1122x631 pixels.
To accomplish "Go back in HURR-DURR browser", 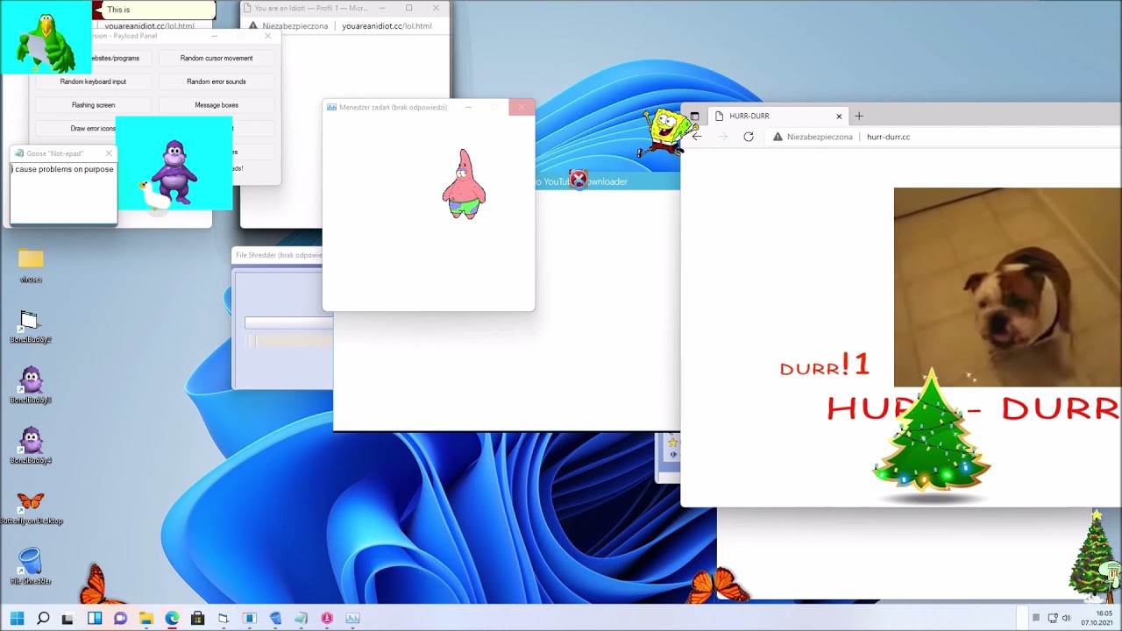I will [x=697, y=137].
